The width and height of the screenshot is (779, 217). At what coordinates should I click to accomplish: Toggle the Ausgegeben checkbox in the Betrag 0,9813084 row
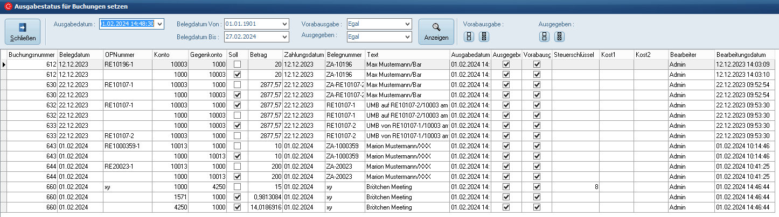[506, 197]
